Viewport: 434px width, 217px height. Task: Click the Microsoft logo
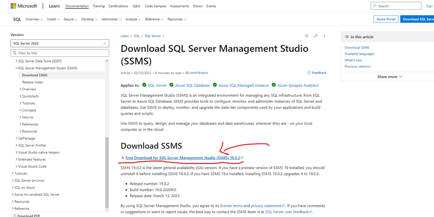[x=24, y=6]
